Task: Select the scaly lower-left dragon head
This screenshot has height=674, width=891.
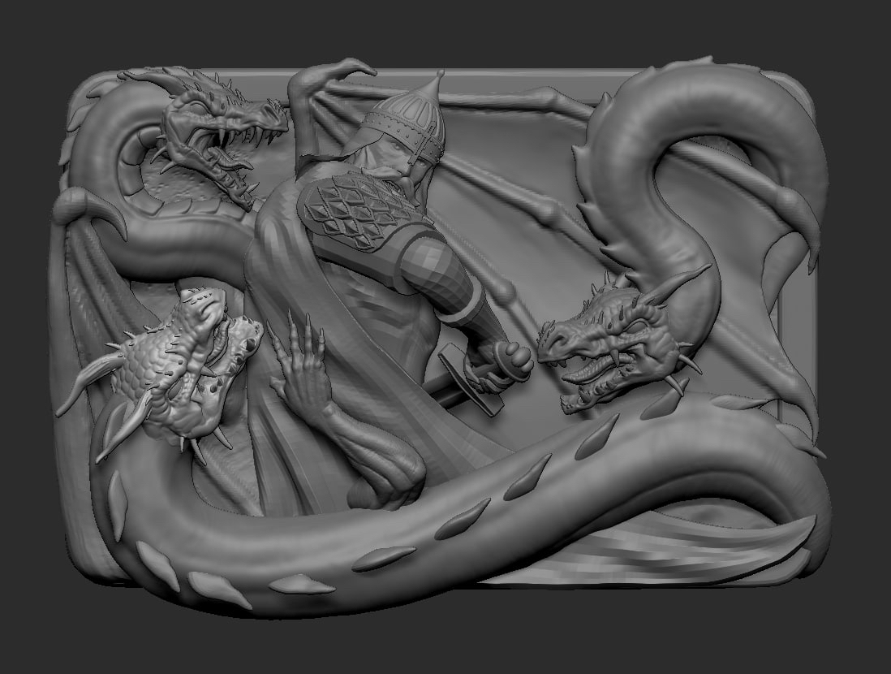Action: [182, 369]
